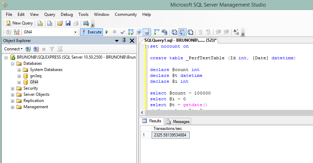Open the Debug menu
The image size is (313, 163).
pos(67,14)
